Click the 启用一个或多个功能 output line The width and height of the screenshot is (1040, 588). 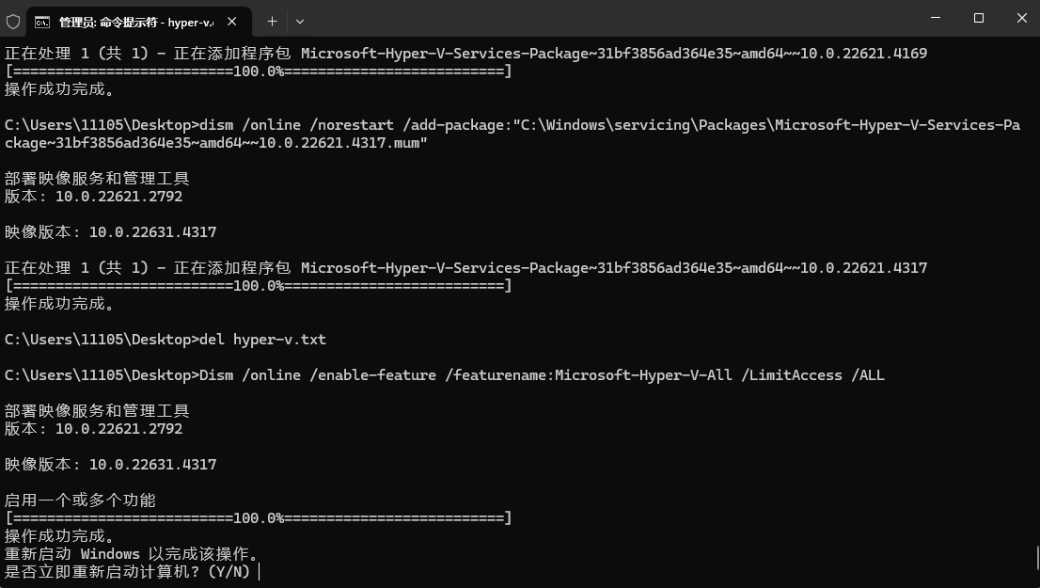tap(80, 500)
